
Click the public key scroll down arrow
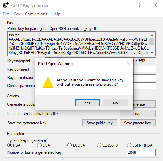coord(152,53)
